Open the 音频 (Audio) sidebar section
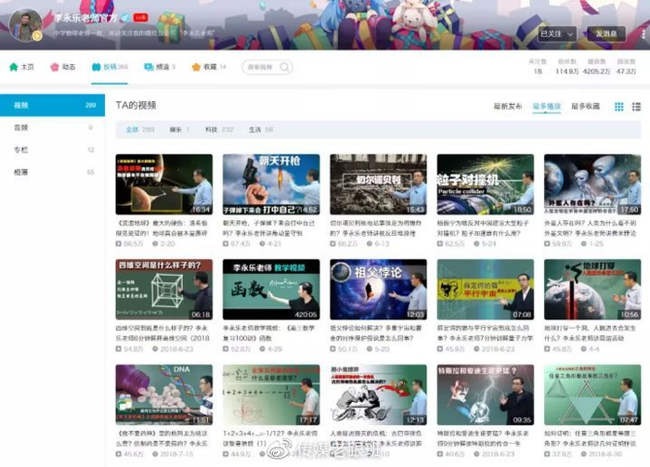Viewport: 650px width, 467px height. tap(21, 127)
